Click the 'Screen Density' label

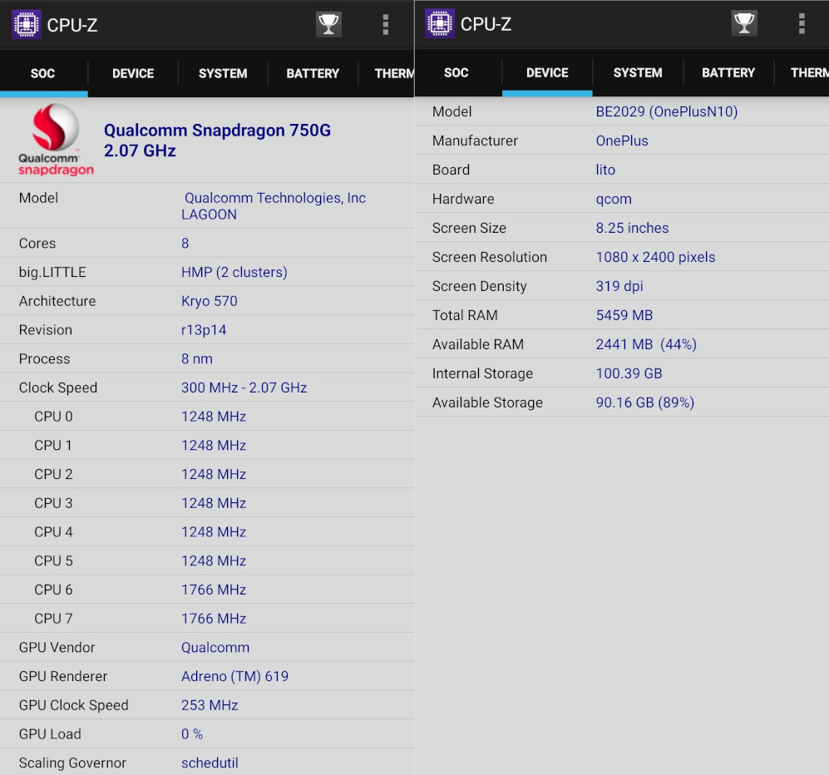480,287
